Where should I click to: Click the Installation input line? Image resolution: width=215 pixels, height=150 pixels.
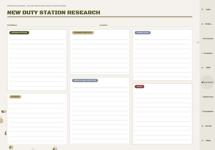pyautogui.click(x=57, y=25)
